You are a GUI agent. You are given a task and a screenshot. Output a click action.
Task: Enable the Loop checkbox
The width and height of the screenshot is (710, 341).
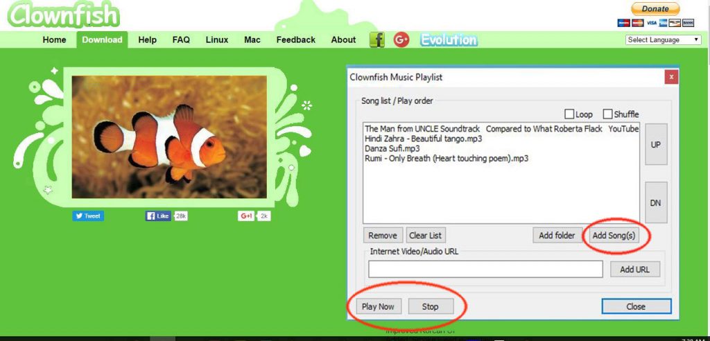click(x=569, y=114)
